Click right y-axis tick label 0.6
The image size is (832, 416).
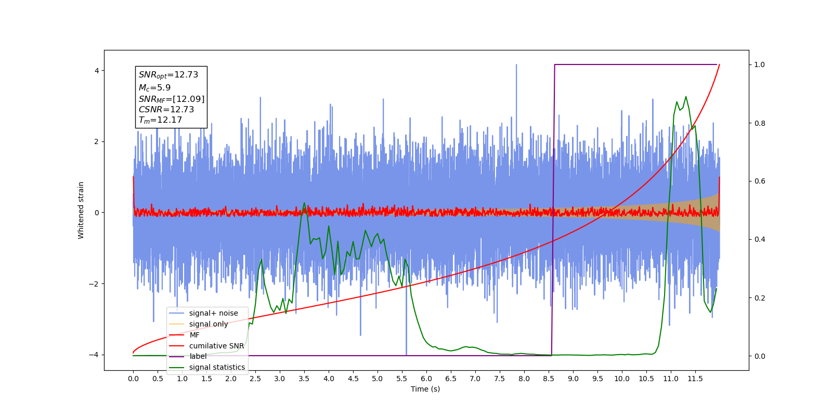pos(760,181)
